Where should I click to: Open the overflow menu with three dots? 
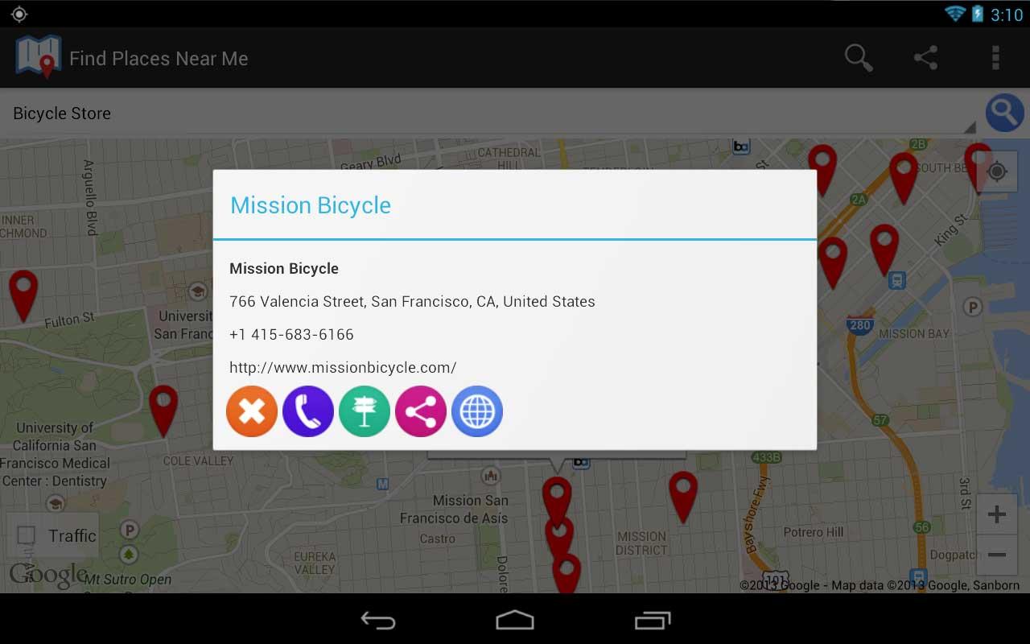click(995, 58)
